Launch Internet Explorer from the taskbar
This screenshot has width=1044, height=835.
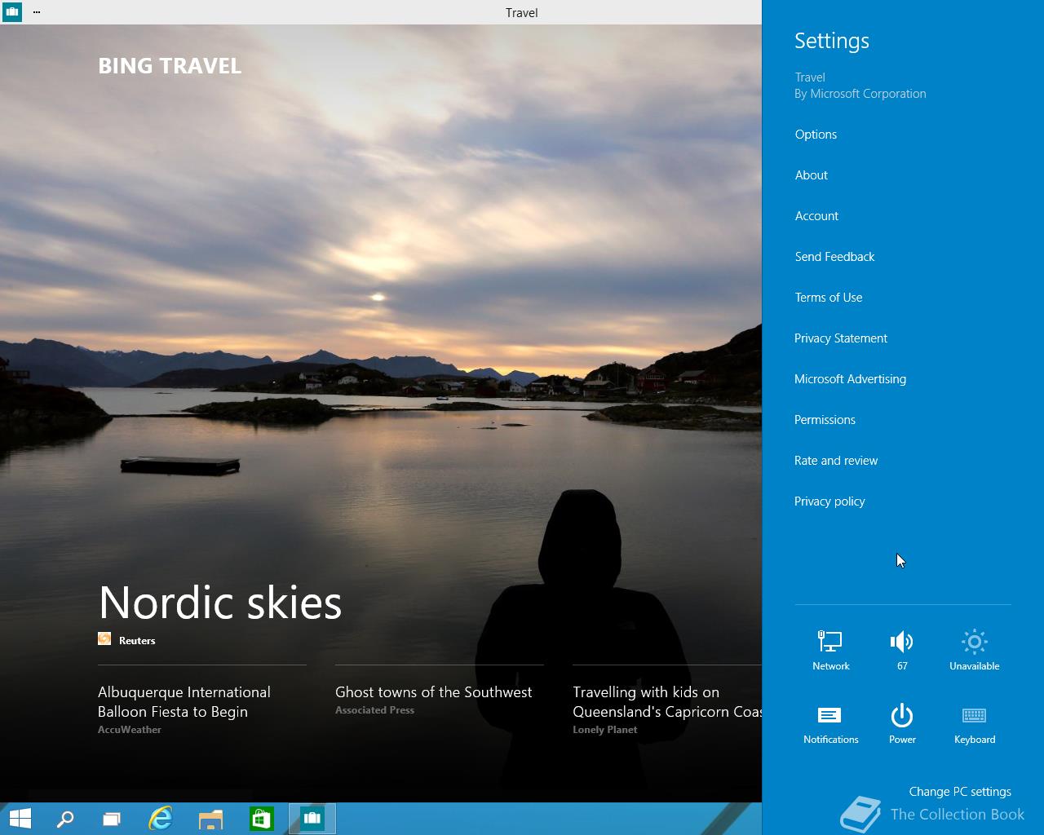pos(161,819)
